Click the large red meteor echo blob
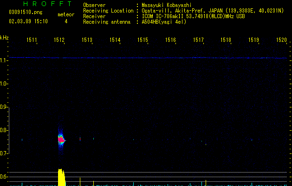 click(61, 139)
